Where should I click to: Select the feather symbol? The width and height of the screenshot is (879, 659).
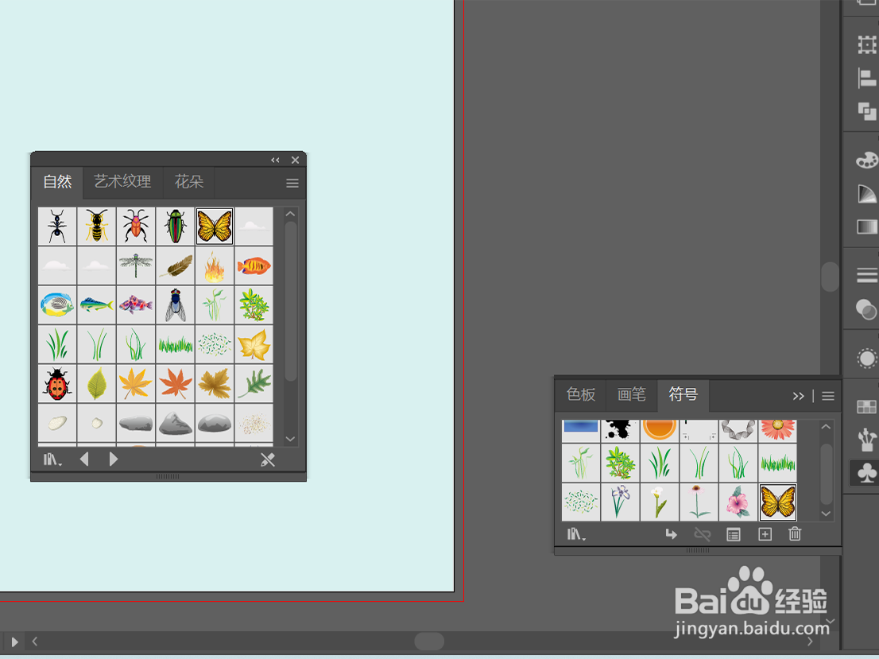tap(176, 266)
